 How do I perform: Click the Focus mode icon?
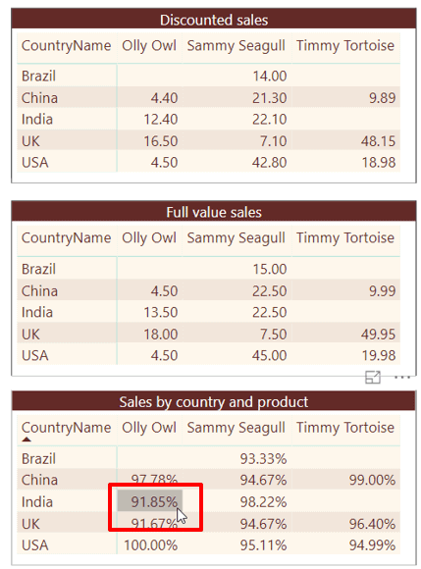tap(372, 378)
